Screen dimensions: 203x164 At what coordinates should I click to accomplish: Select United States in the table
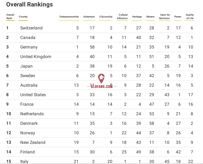point(33,95)
